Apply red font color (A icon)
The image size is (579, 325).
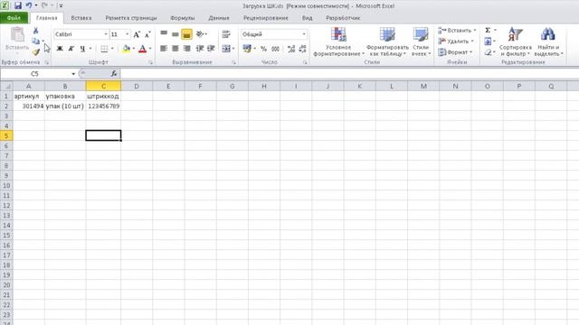[x=143, y=49]
